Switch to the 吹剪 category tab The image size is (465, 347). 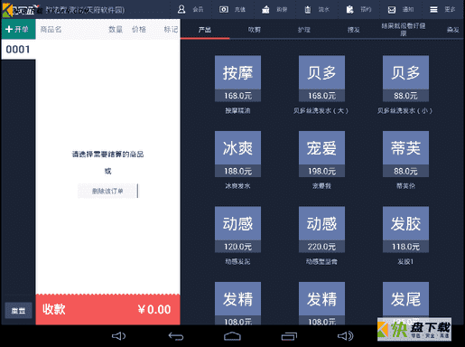point(255,30)
